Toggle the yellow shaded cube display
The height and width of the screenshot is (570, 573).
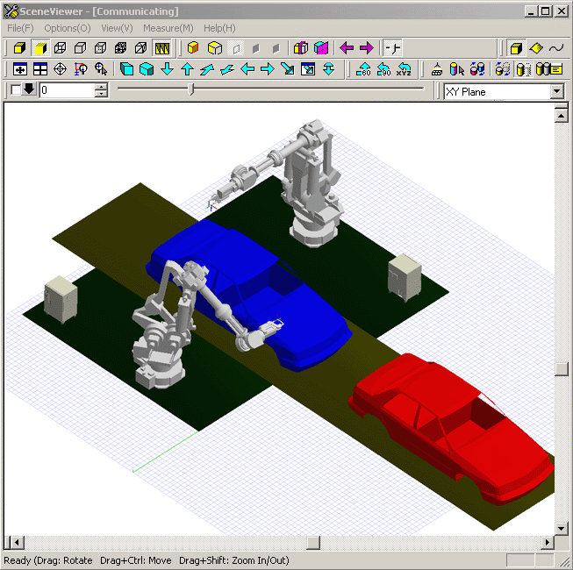(39, 48)
